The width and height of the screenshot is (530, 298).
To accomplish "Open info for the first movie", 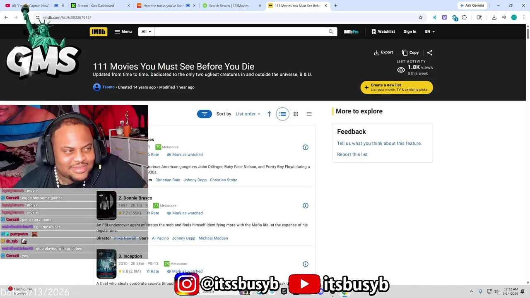I will pyautogui.click(x=306, y=147).
